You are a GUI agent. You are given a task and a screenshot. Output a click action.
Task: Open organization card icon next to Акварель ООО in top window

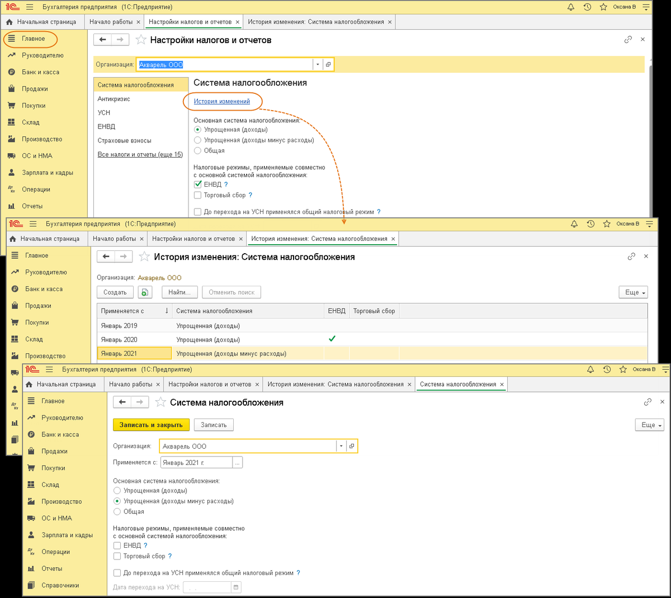point(328,64)
